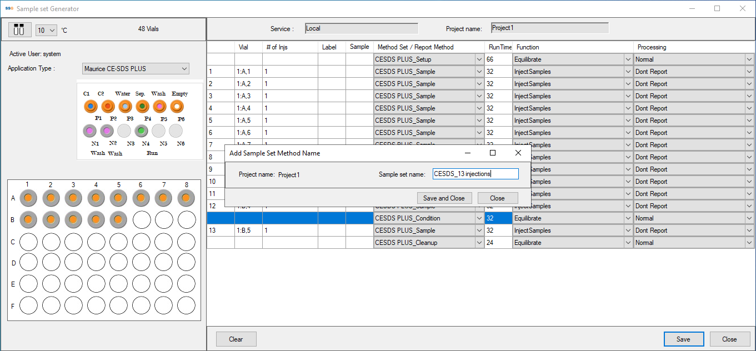Click Save and Close in the dialog
The height and width of the screenshot is (351, 756).
pos(443,198)
